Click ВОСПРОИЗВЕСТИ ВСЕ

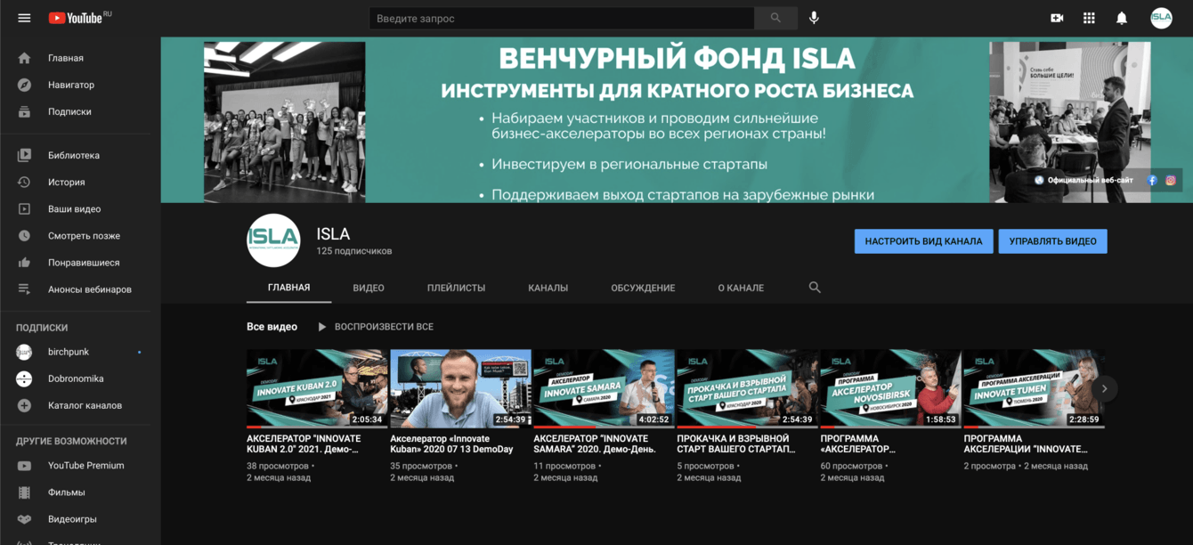tap(376, 327)
